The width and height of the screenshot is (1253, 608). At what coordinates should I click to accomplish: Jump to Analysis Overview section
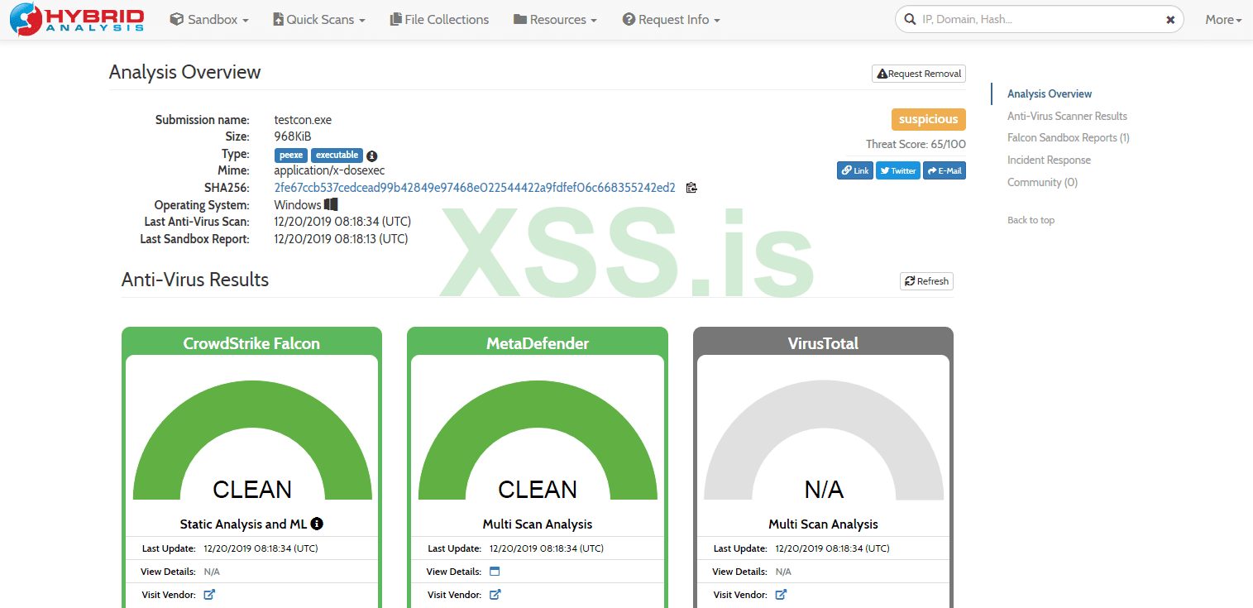coord(1050,94)
